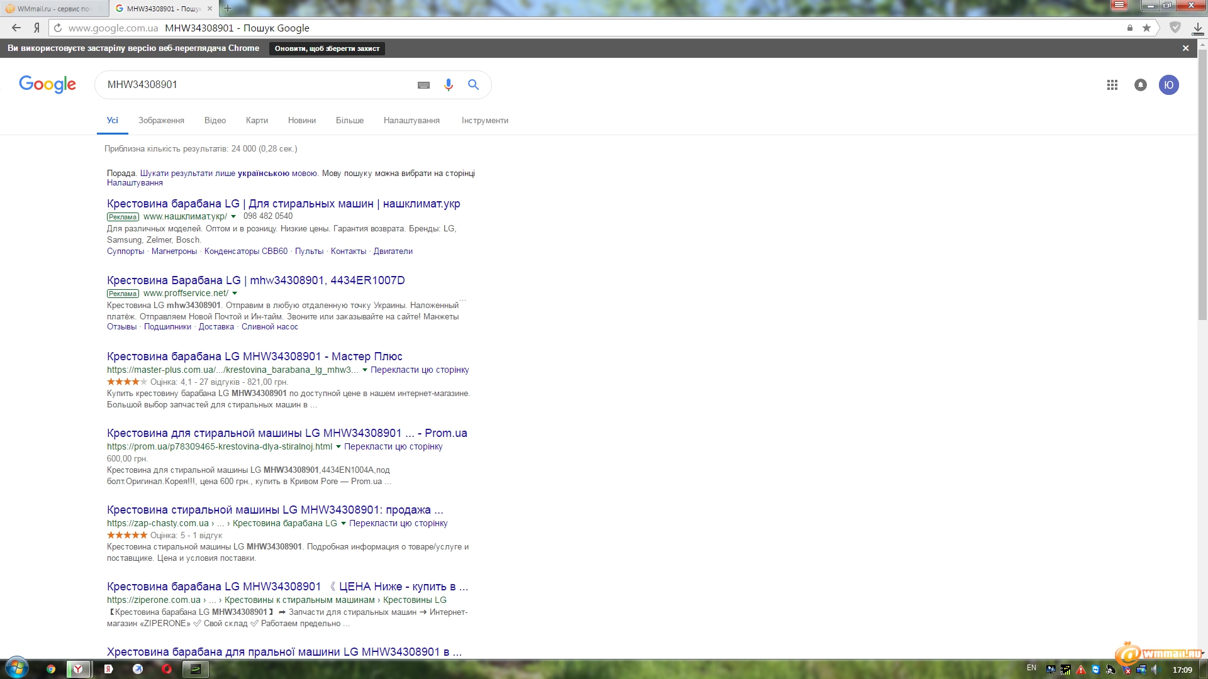Image resolution: width=1208 pixels, height=679 pixels.
Task: Open the Protect shield icon in the address bar
Action: (x=1175, y=28)
